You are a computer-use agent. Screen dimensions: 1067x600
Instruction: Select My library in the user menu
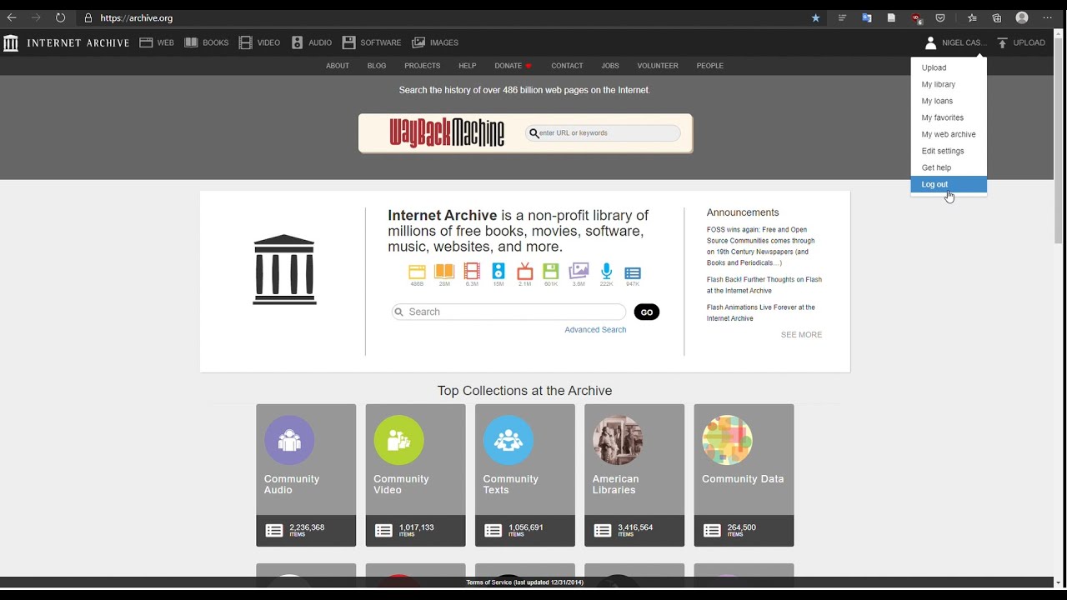949,84
